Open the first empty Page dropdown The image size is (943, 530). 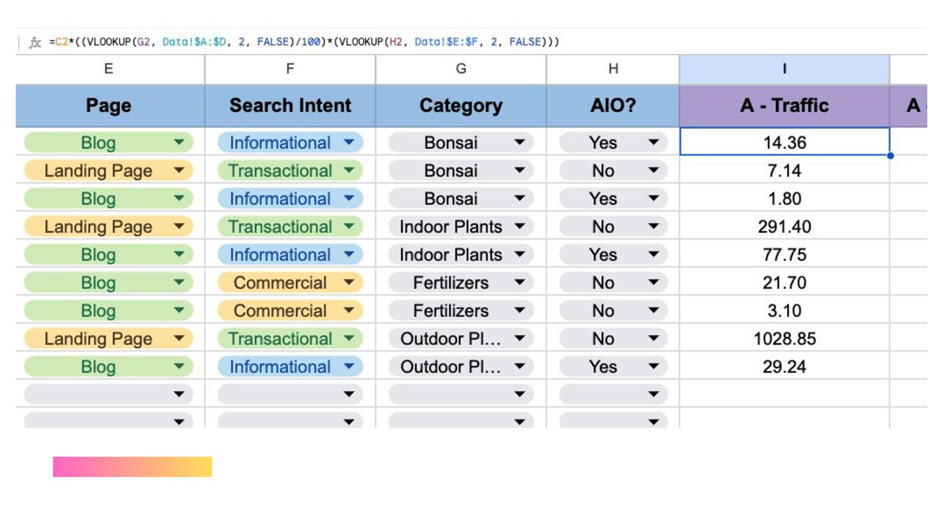pyautogui.click(x=179, y=395)
